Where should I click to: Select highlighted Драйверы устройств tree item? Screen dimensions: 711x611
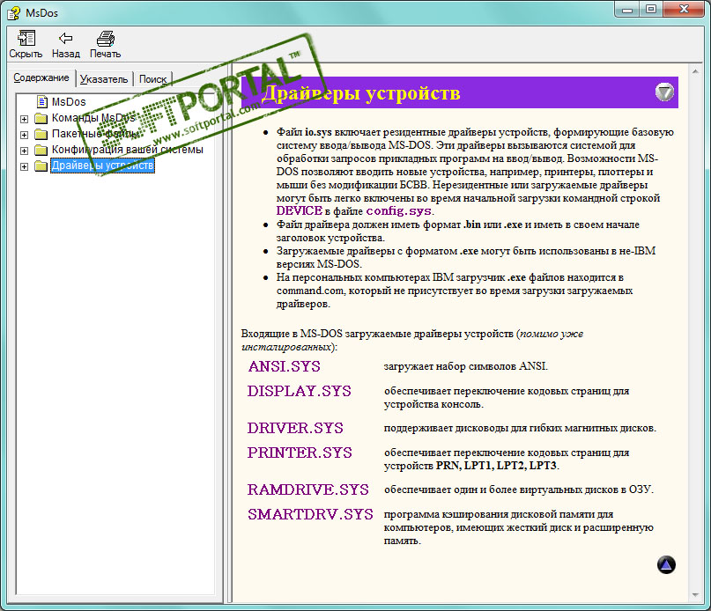coord(102,166)
